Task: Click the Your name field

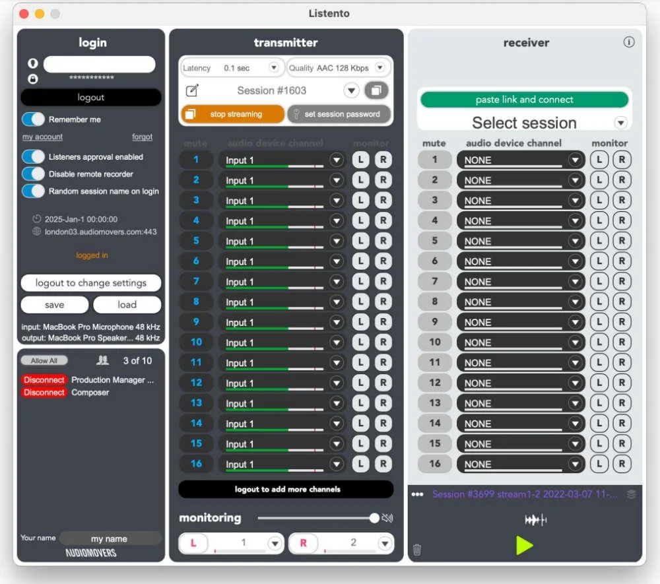Action: (x=110, y=538)
